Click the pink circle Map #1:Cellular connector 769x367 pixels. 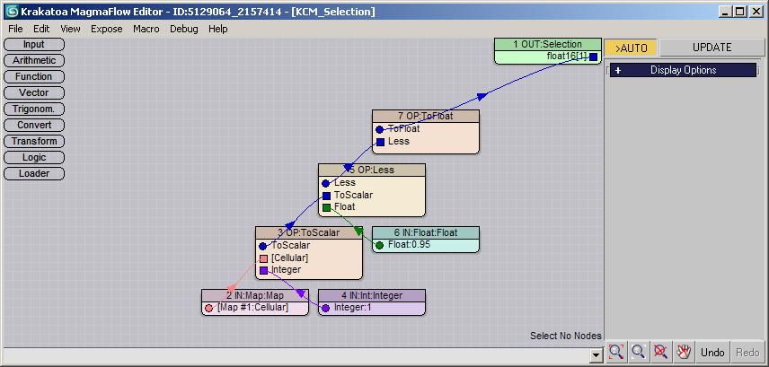pos(209,308)
